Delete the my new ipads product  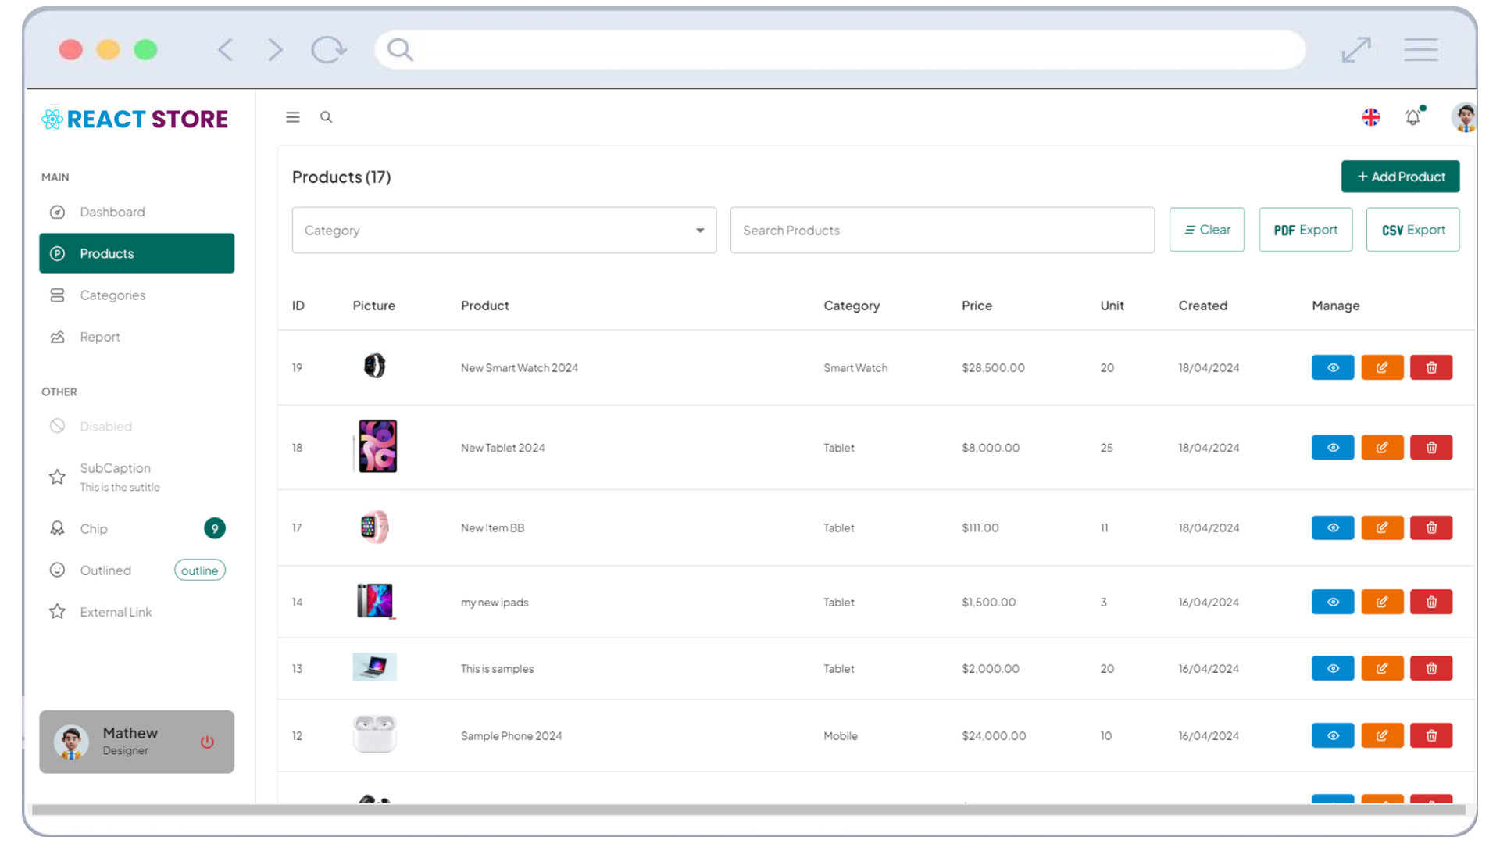[x=1431, y=602]
